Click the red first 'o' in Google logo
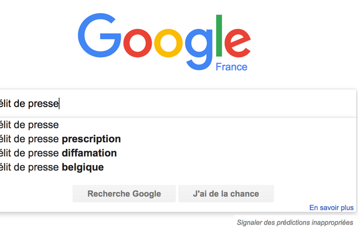This screenshot has width=358, height=230. 137,43
